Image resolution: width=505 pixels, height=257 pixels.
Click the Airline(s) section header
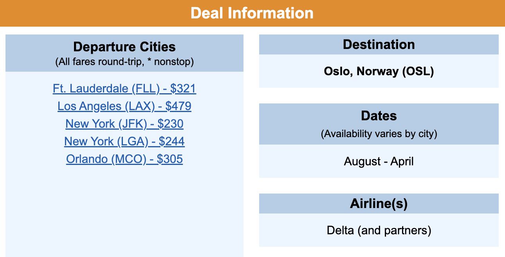pyautogui.click(x=379, y=204)
